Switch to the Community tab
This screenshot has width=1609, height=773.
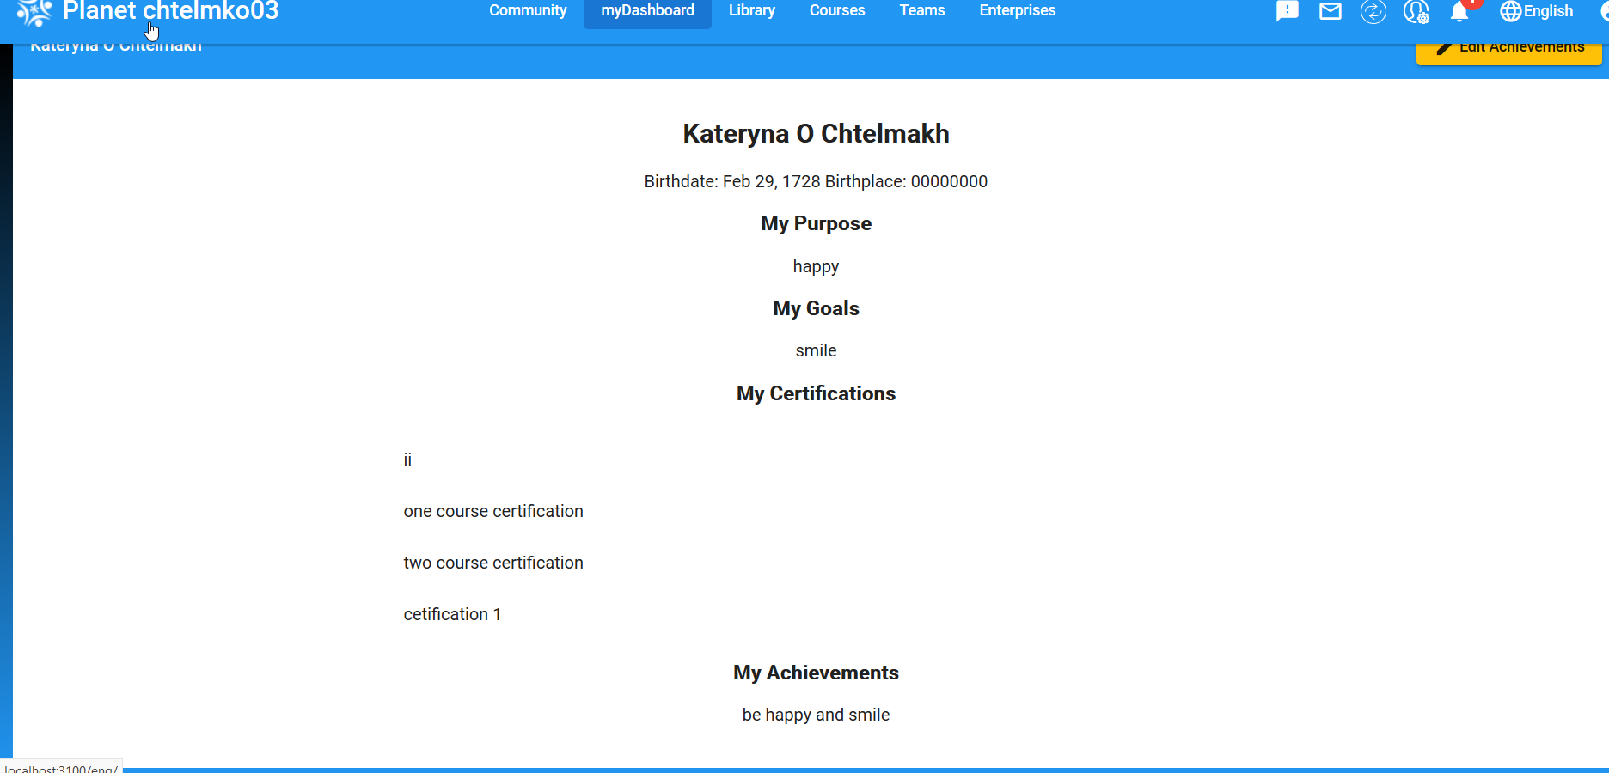(528, 10)
